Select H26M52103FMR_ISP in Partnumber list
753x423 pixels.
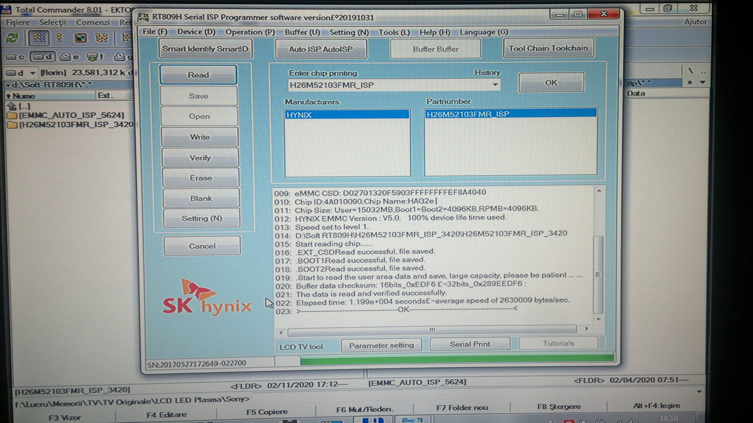[511, 114]
